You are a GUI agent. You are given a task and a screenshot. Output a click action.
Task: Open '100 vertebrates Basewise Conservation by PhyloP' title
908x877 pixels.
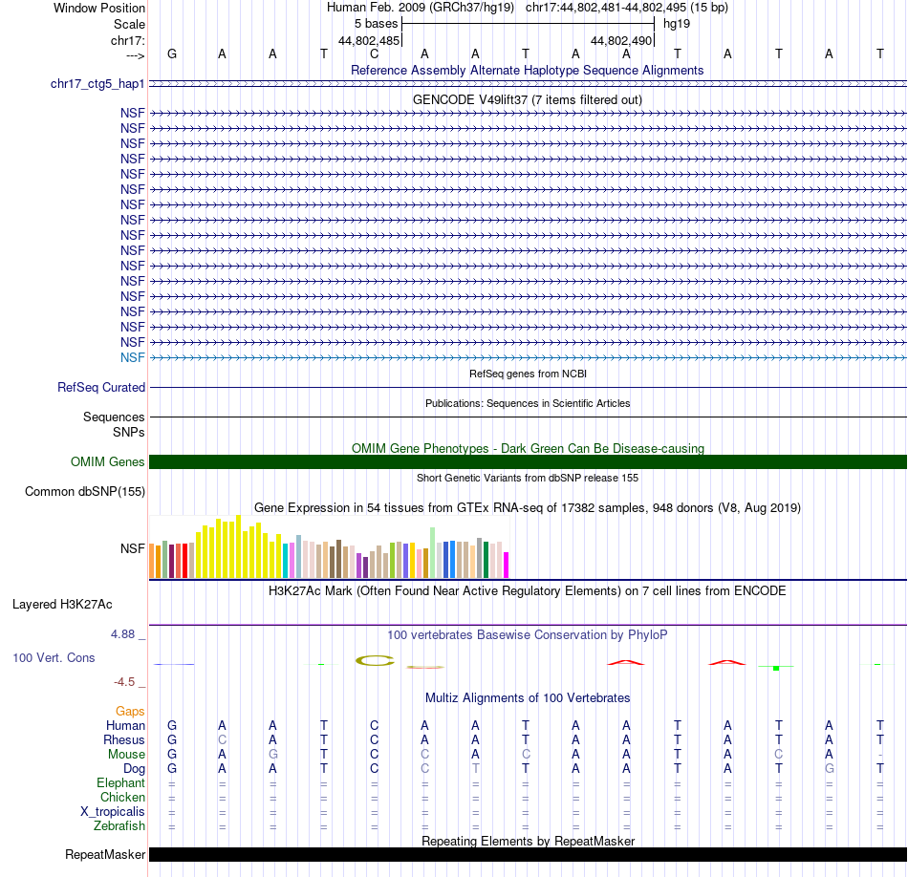coord(527,635)
